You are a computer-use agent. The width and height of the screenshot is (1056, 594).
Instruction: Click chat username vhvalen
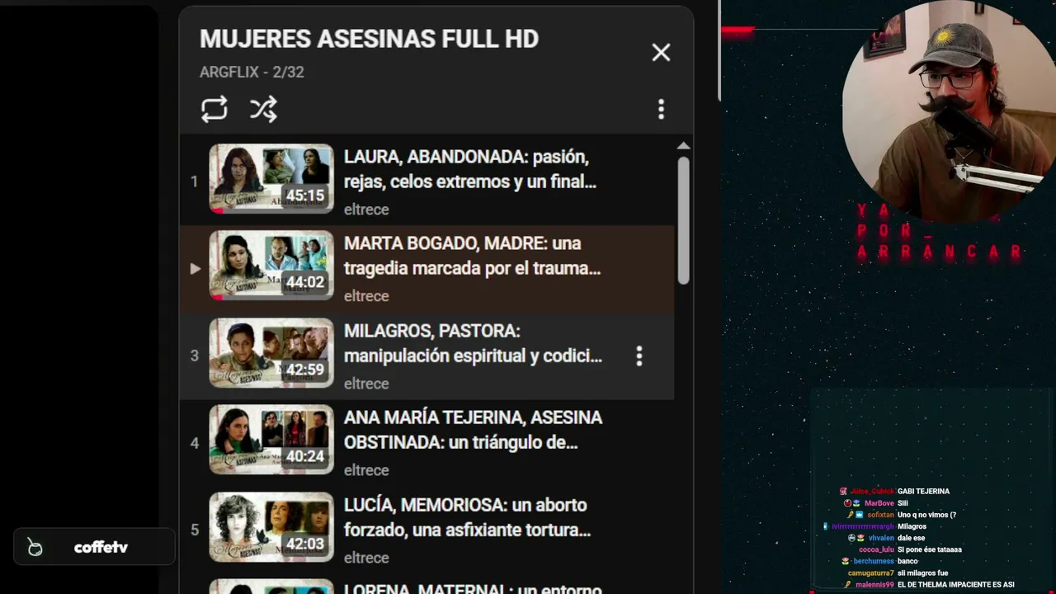[881, 538]
